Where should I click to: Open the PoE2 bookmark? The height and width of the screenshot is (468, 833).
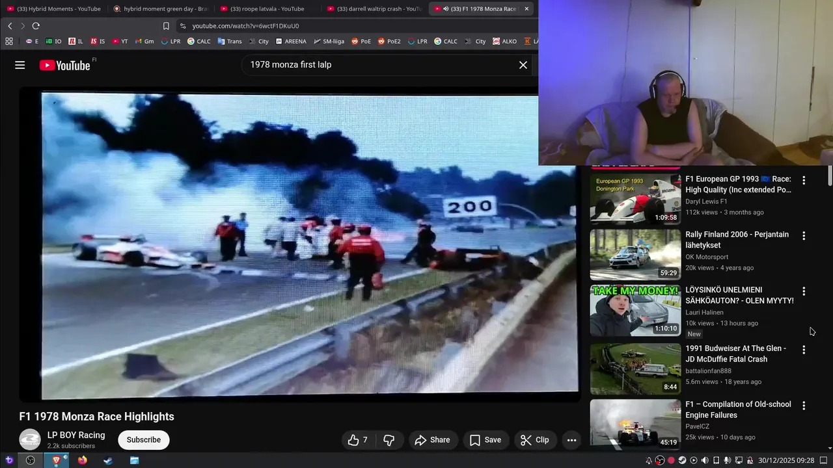tap(389, 41)
